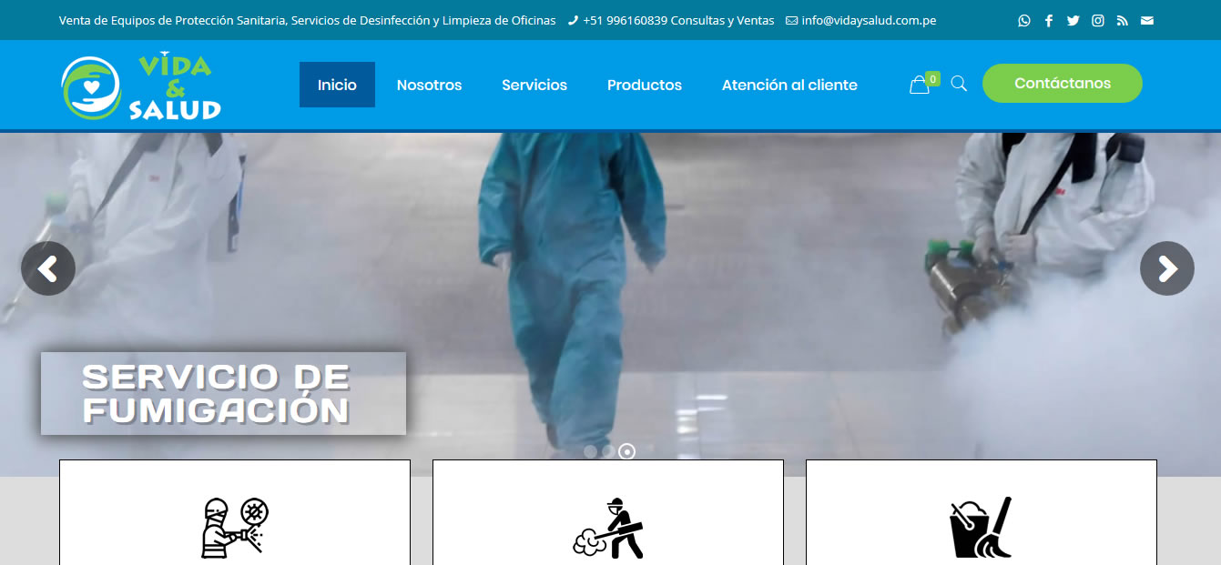Open the WhatsApp icon in top bar
This screenshot has height=565, width=1221.
(x=1024, y=20)
